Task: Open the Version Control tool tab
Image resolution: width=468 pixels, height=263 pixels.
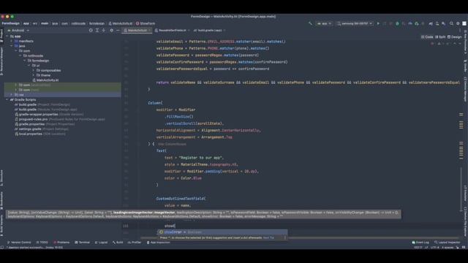Action: pos(19,243)
